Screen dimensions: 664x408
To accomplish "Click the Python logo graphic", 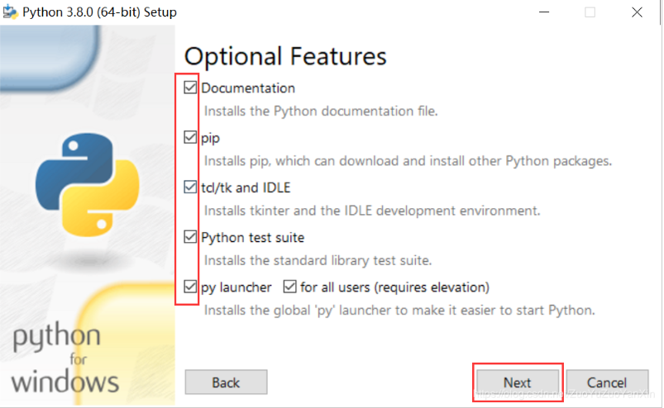I will pyautogui.click(x=87, y=185).
